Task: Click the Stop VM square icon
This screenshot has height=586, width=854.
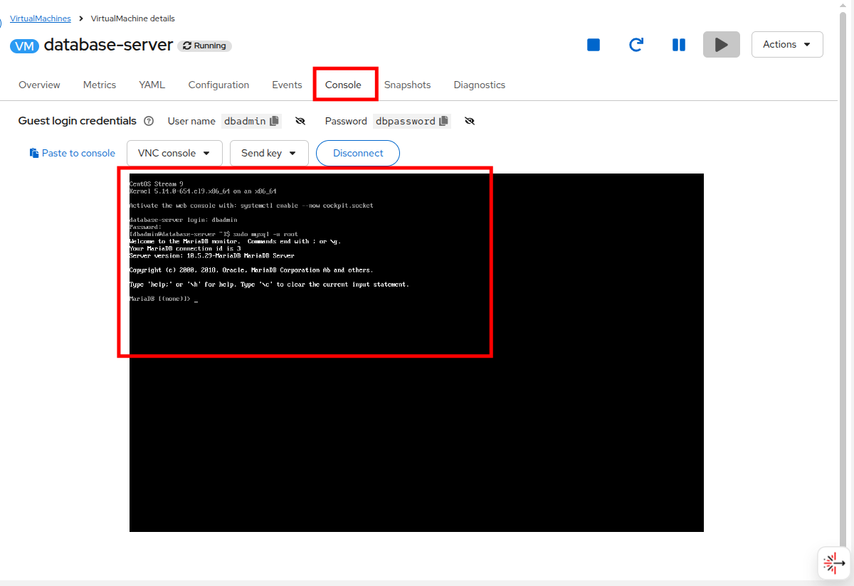Action: point(594,45)
